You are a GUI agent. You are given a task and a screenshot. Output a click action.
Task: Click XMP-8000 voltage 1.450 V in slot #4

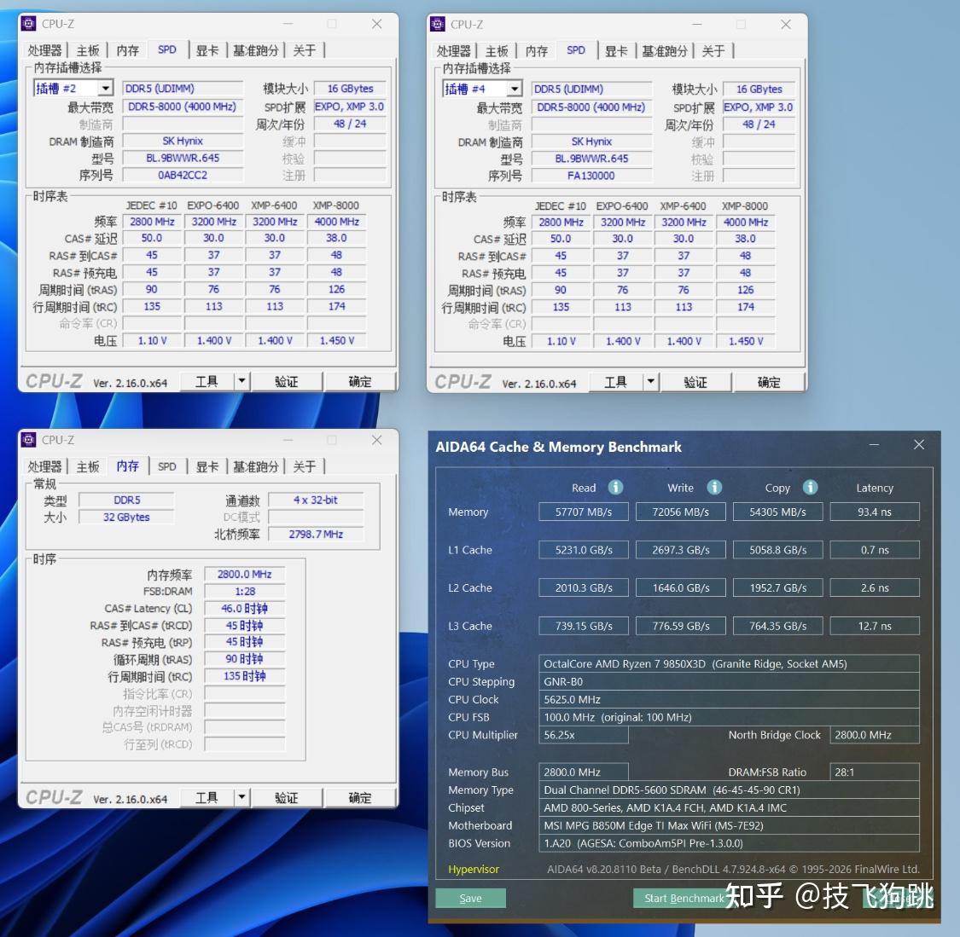[746, 341]
